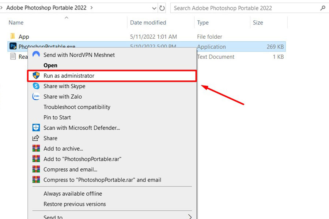Click the Zalo icon in the context menu
This screenshot has width=329, height=219.
(36, 96)
